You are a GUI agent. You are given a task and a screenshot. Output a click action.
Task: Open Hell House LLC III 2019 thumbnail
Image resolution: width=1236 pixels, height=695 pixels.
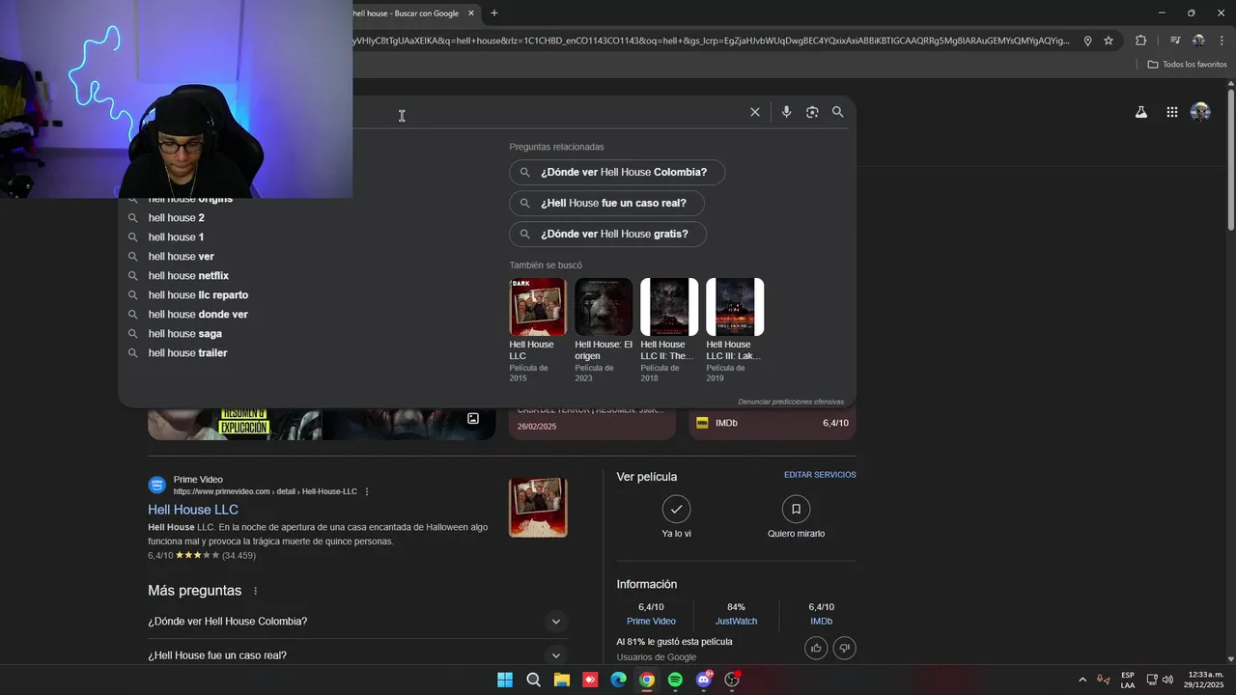tap(735, 307)
